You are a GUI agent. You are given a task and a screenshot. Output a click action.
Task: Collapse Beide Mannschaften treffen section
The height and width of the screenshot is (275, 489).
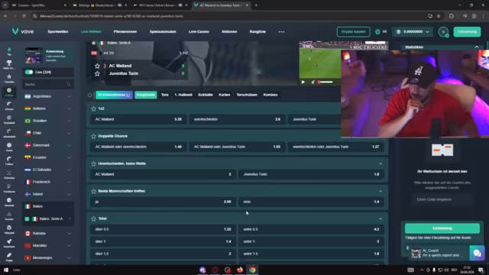coord(381,191)
